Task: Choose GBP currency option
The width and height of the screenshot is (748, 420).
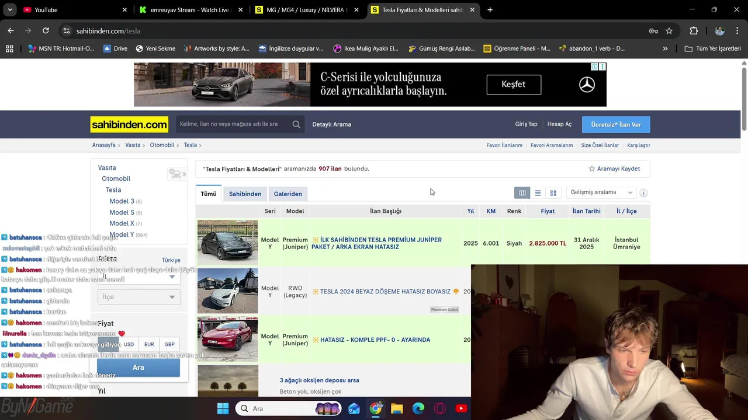Action: click(x=169, y=344)
